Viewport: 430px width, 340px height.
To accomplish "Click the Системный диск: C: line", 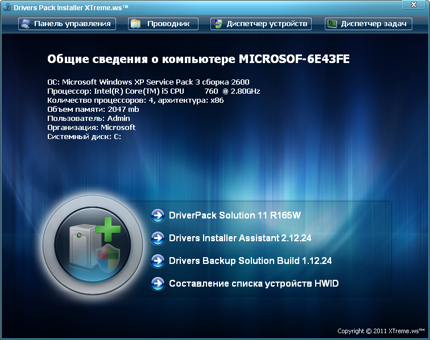I will [x=84, y=136].
